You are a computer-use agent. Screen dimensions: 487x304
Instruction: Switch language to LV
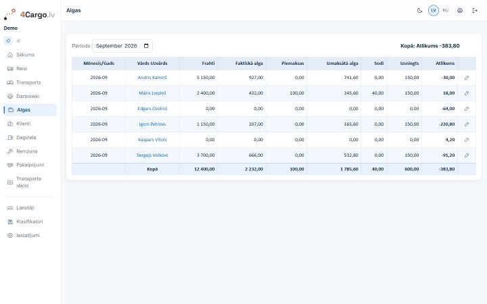[434, 11]
